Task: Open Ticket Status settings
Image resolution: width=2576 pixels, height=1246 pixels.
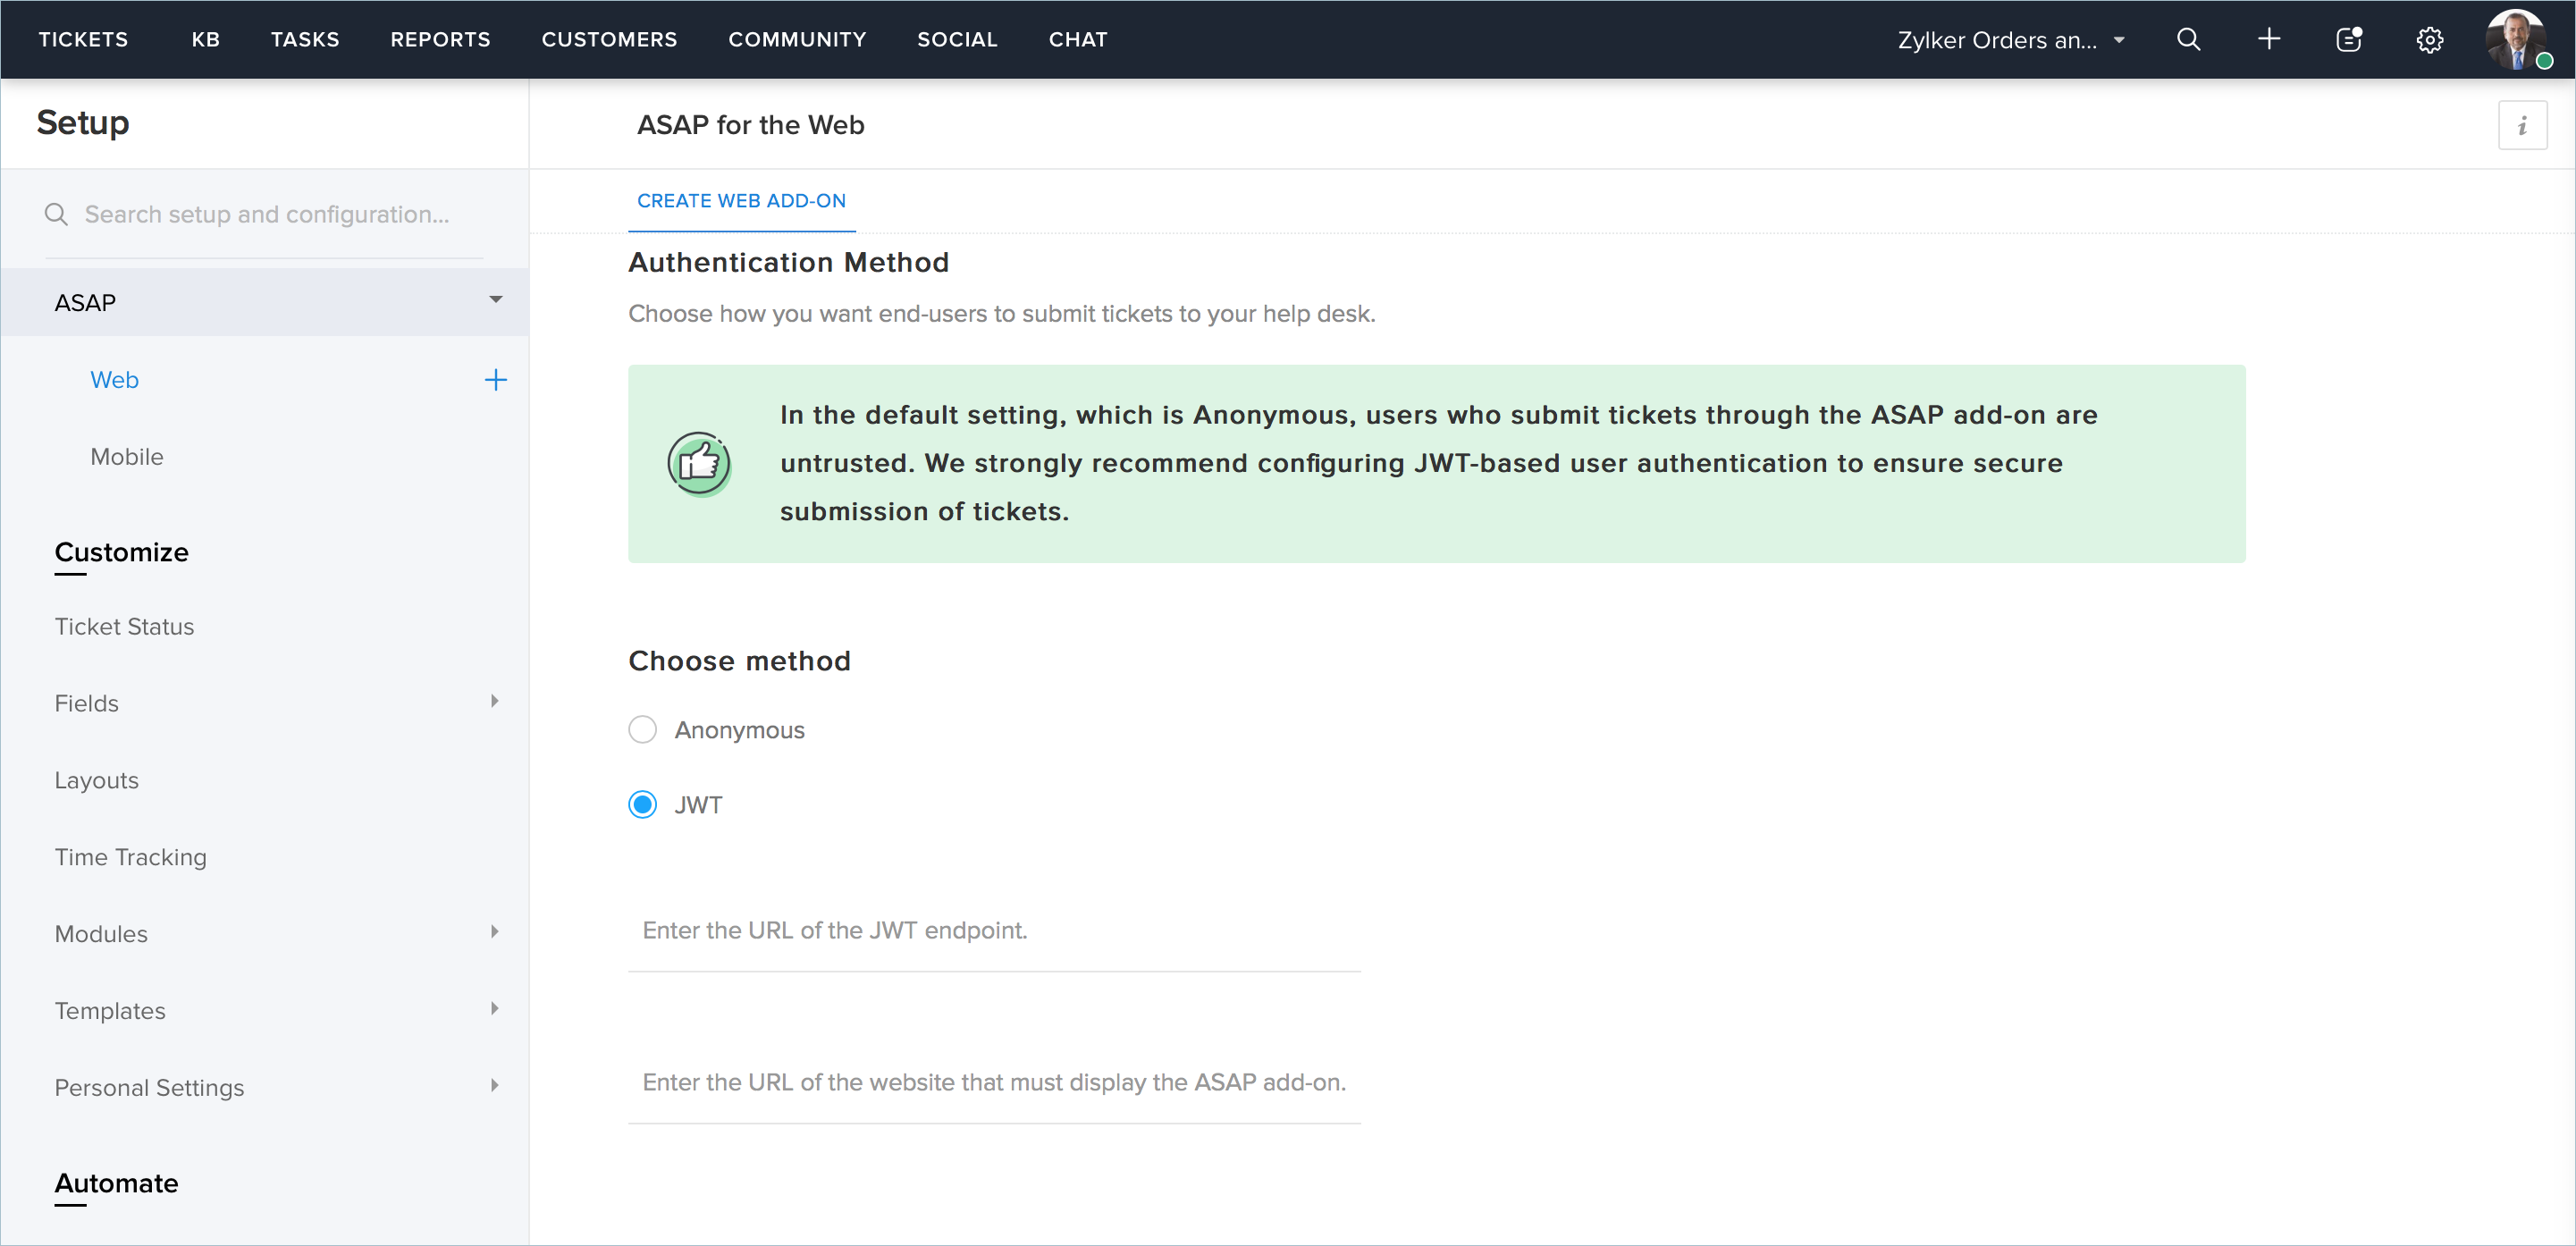Action: tap(124, 627)
